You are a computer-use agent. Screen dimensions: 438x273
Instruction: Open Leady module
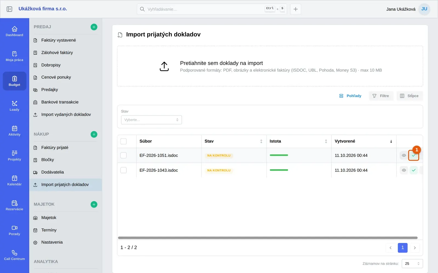click(15, 106)
